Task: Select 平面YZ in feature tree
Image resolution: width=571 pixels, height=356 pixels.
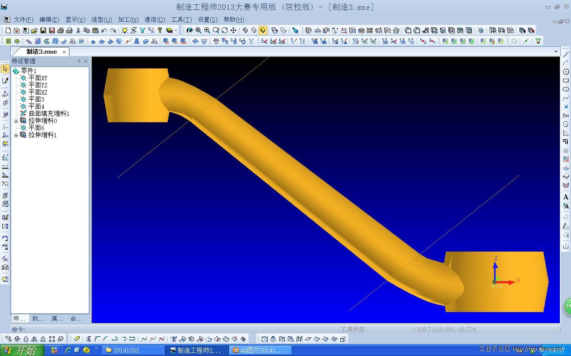Action: [x=38, y=85]
